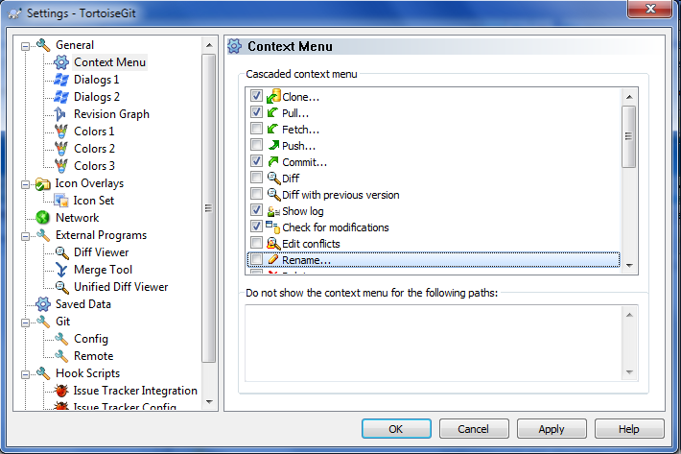Uncheck Check for modifications checkbox
The width and height of the screenshot is (681, 454).
point(257,227)
